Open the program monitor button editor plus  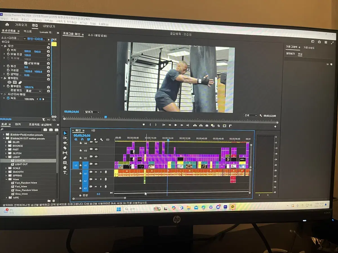click(275, 126)
